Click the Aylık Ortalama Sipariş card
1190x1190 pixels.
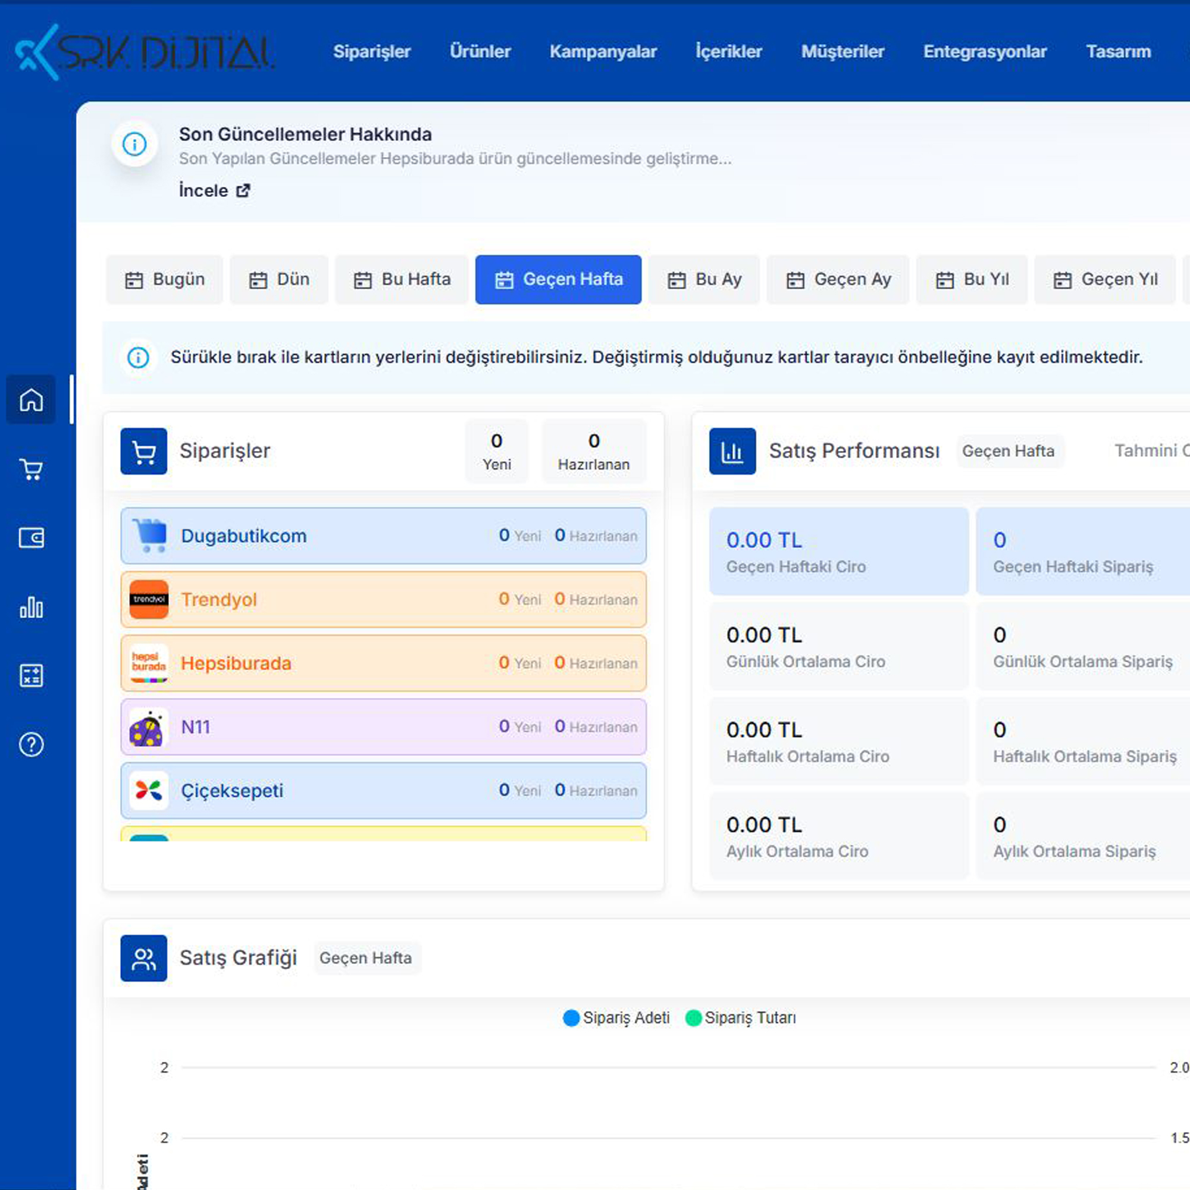(1083, 836)
